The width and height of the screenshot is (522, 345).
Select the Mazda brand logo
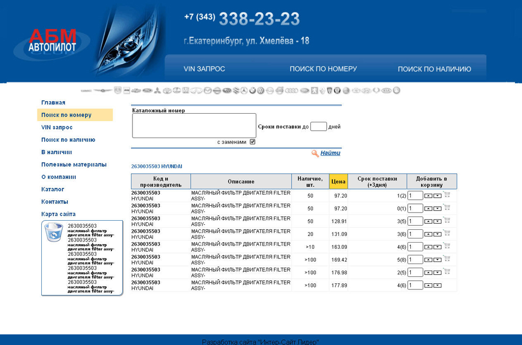tap(208, 91)
